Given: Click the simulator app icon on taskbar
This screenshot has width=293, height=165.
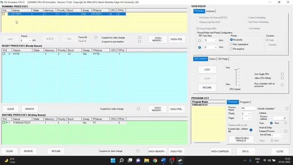Looking at the screenshot, I should tap(180, 160).
